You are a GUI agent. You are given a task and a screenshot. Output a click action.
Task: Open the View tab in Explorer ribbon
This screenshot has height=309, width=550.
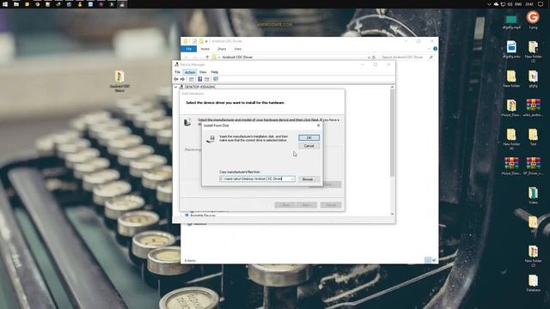238,49
